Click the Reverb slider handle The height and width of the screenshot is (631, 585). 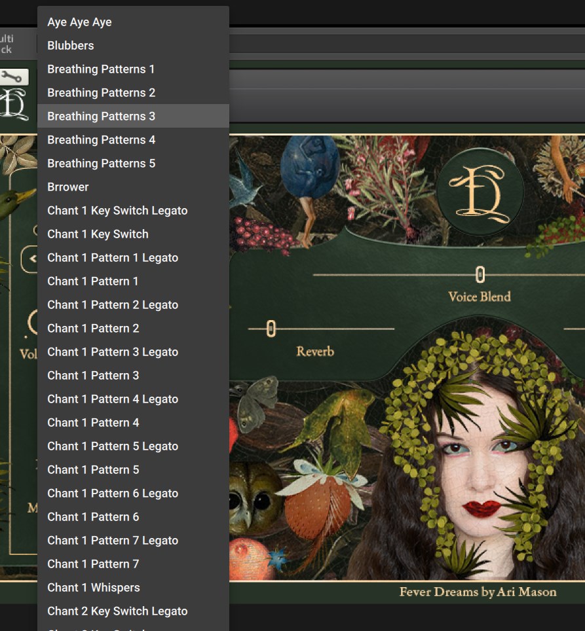click(x=271, y=329)
